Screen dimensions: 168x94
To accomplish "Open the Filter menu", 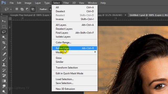I will coord(66,3).
